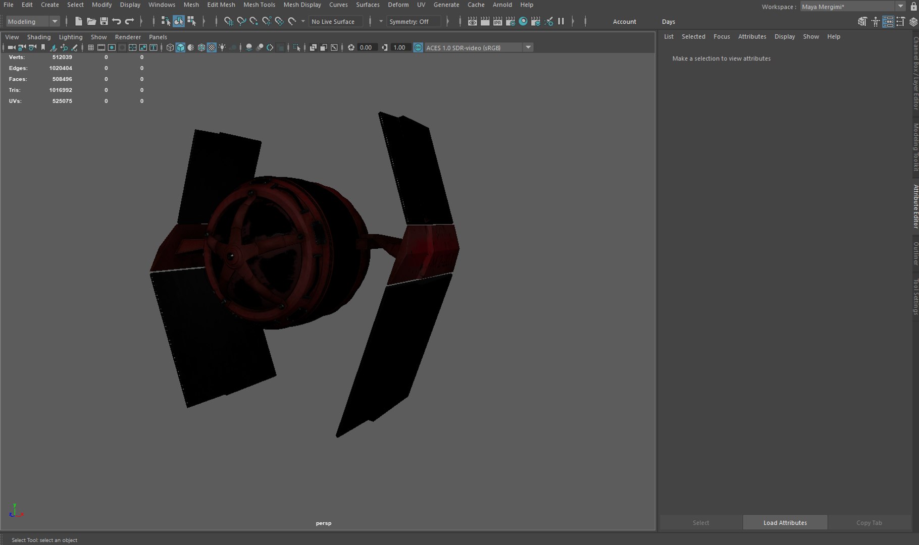Click the Load Attributes button
Screen dimensions: 919x545
785,522
